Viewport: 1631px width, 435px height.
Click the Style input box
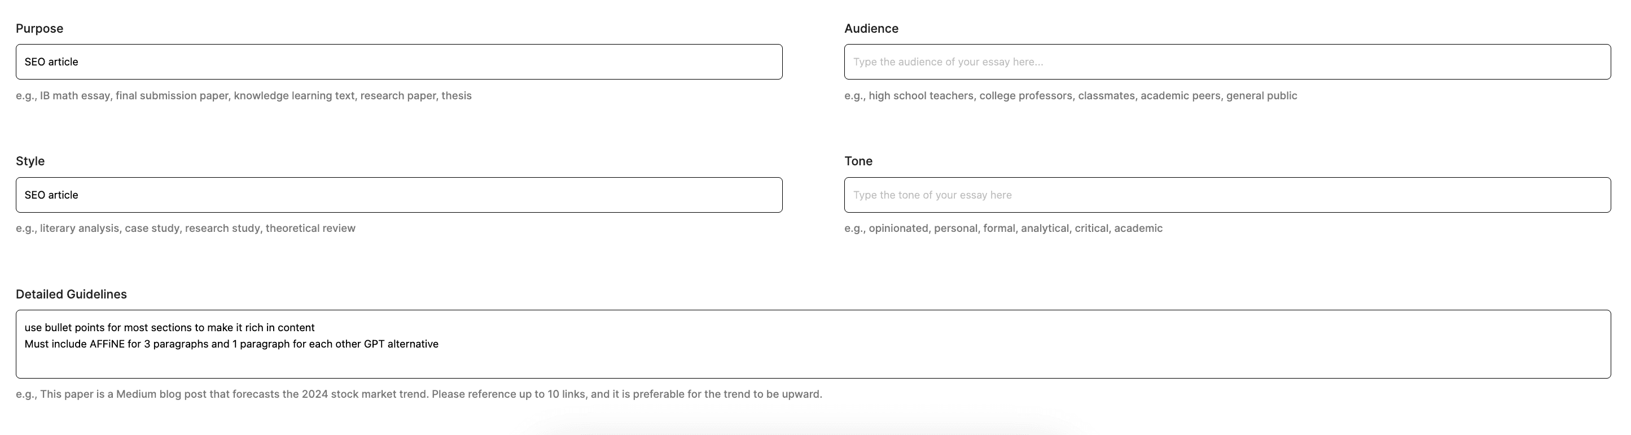[399, 195]
